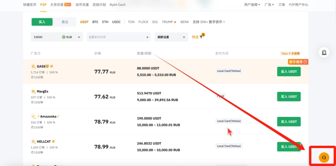The height and width of the screenshot is (166, 336).
Task: Click the help icon on 新手推荐 badge
Action: coord(305,62)
